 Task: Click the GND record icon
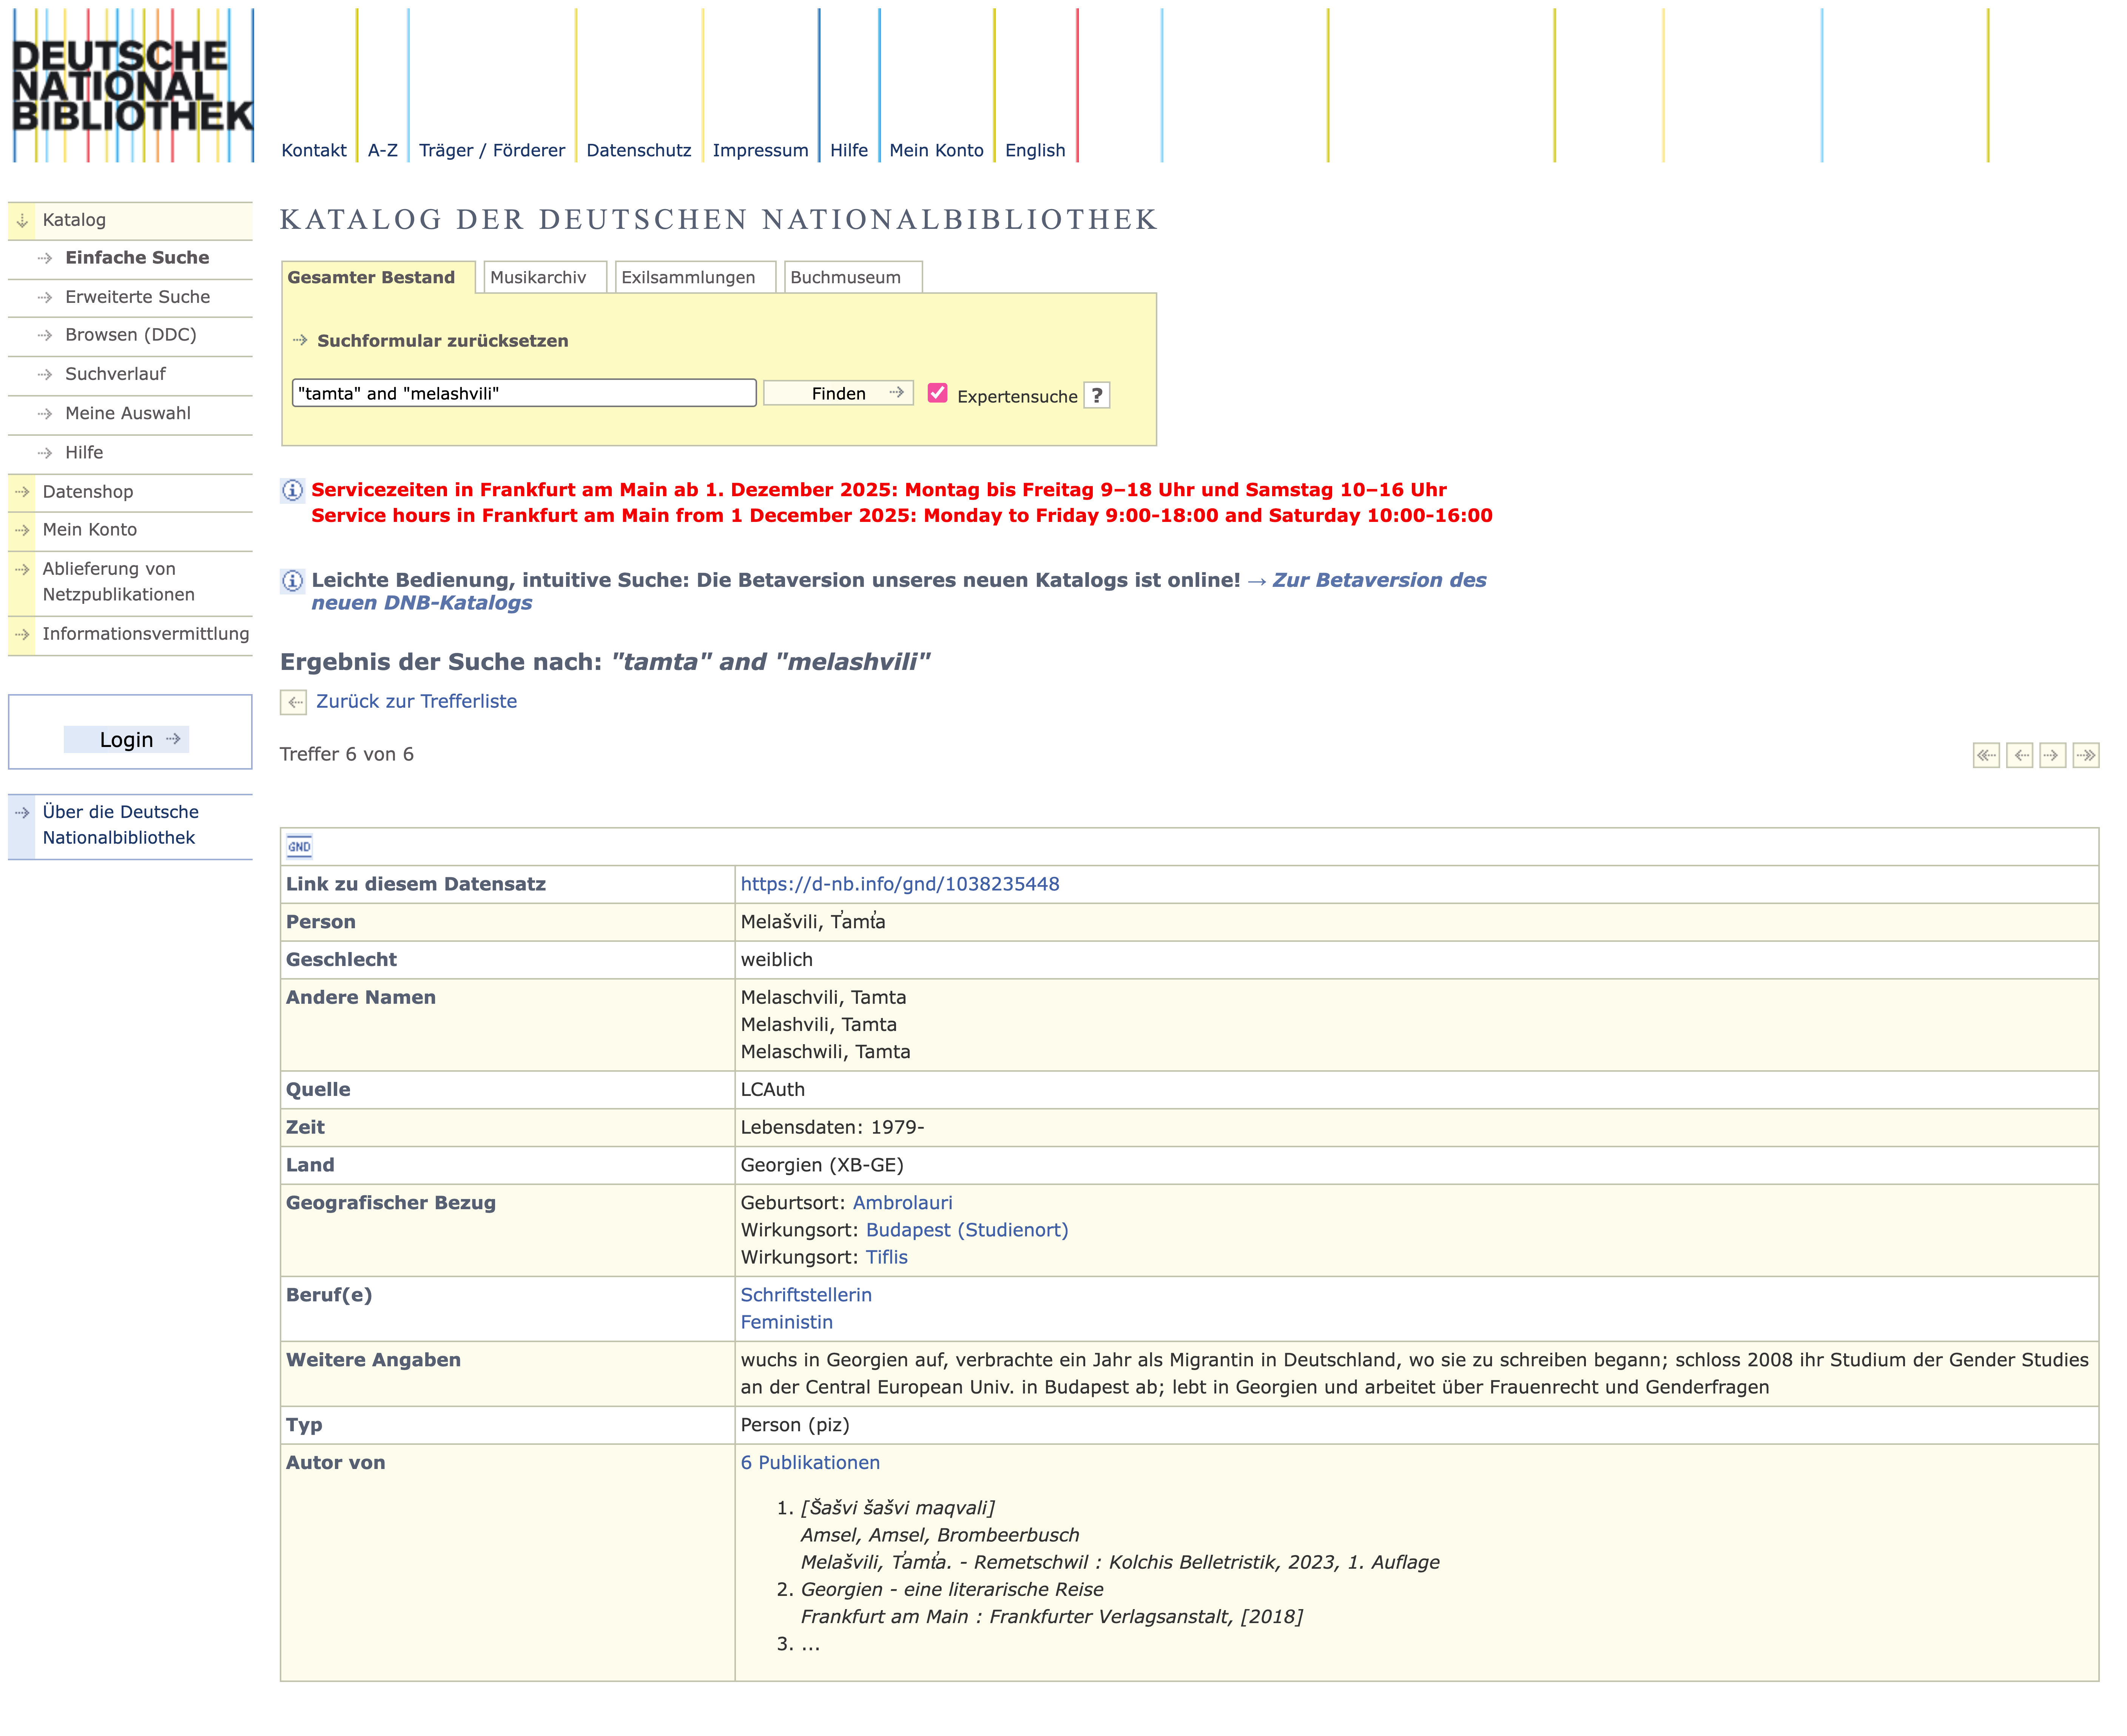point(299,847)
